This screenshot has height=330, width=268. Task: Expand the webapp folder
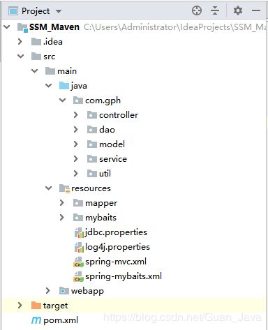[x=47, y=291]
